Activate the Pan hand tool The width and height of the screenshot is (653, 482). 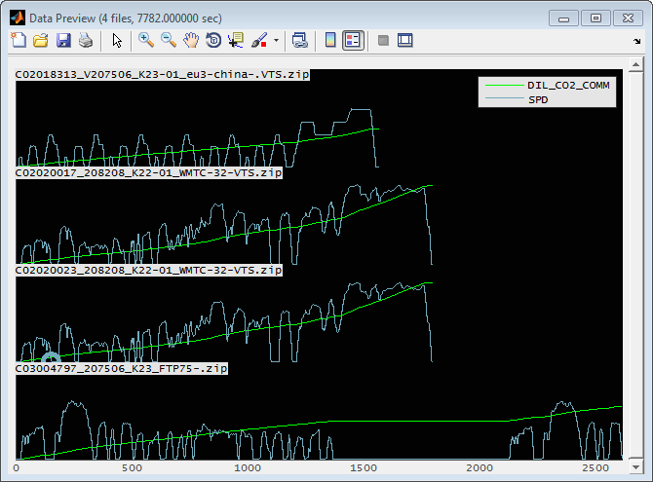click(191, 40)
